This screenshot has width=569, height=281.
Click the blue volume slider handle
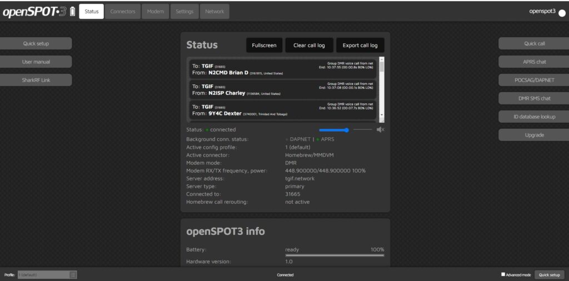click(346, 130)
